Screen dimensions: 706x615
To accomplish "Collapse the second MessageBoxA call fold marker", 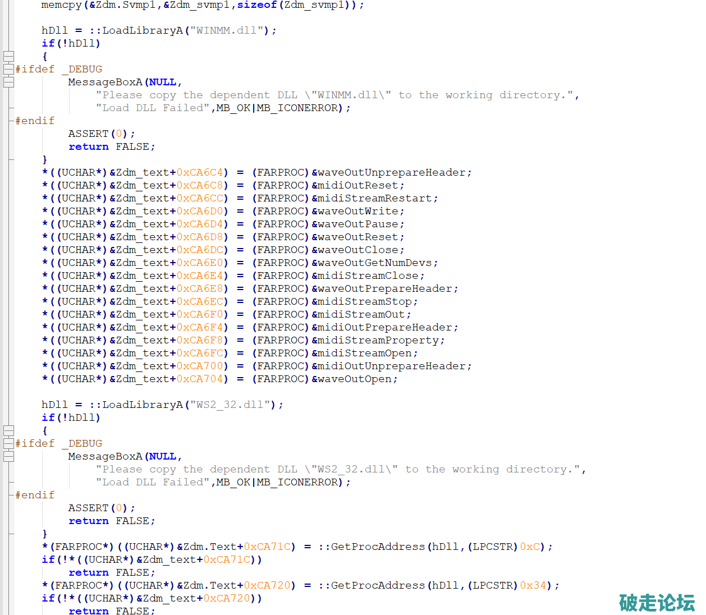I will (x=8, y=456).
